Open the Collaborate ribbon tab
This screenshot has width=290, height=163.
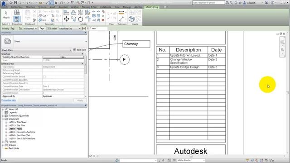106,7
